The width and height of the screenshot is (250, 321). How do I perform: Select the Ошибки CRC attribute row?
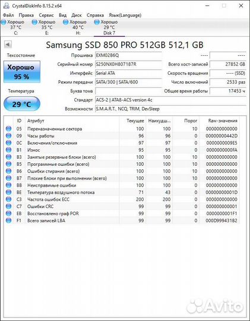(122, 206)
